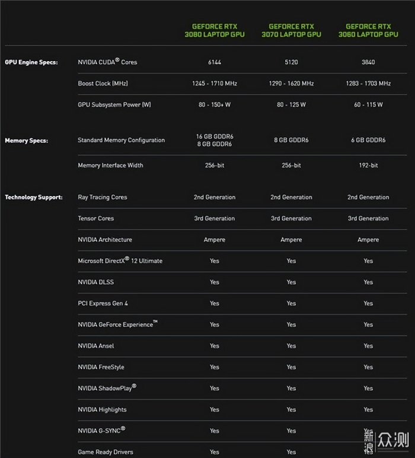Image resolution: width=415 pixels, height=458 pixels.
Task: Click the NVIDIA ShadowPlay row label
Action: pyautogui.click(x=107, y=388)
